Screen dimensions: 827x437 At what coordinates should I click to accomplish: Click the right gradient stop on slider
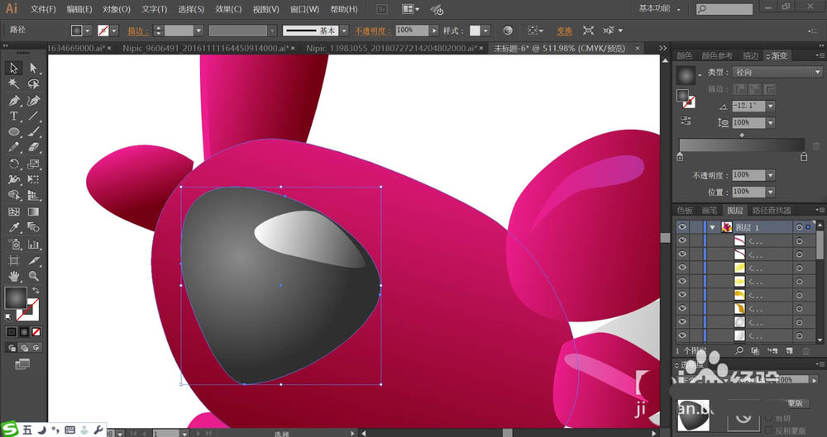[803, 157]
